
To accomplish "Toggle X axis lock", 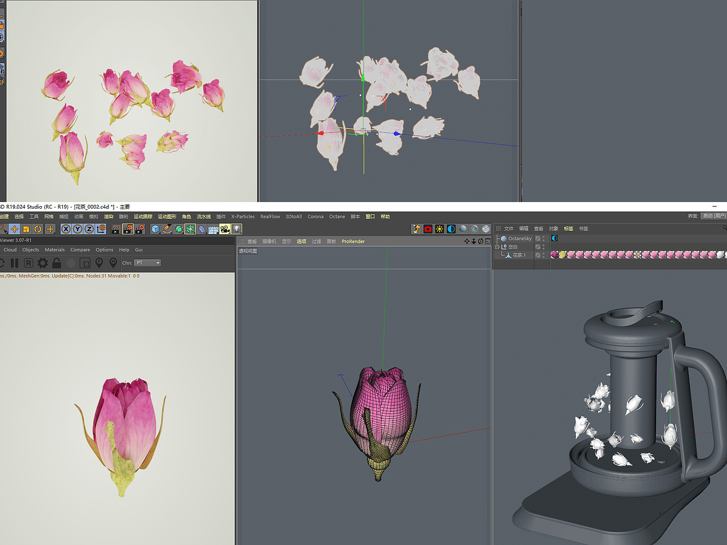I will click(66, 229).
